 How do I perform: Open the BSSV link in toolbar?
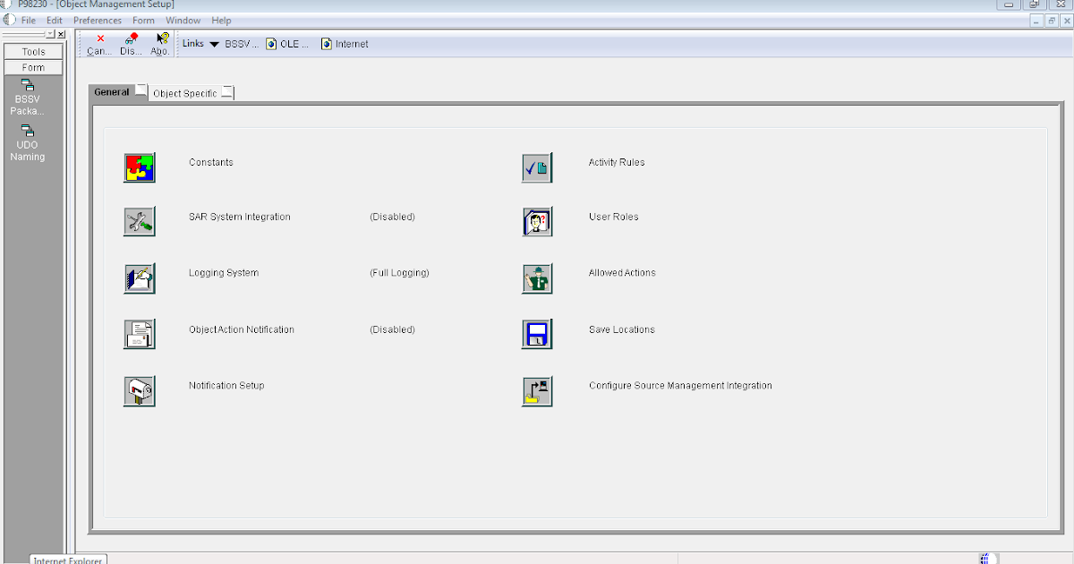pos(241,44)
